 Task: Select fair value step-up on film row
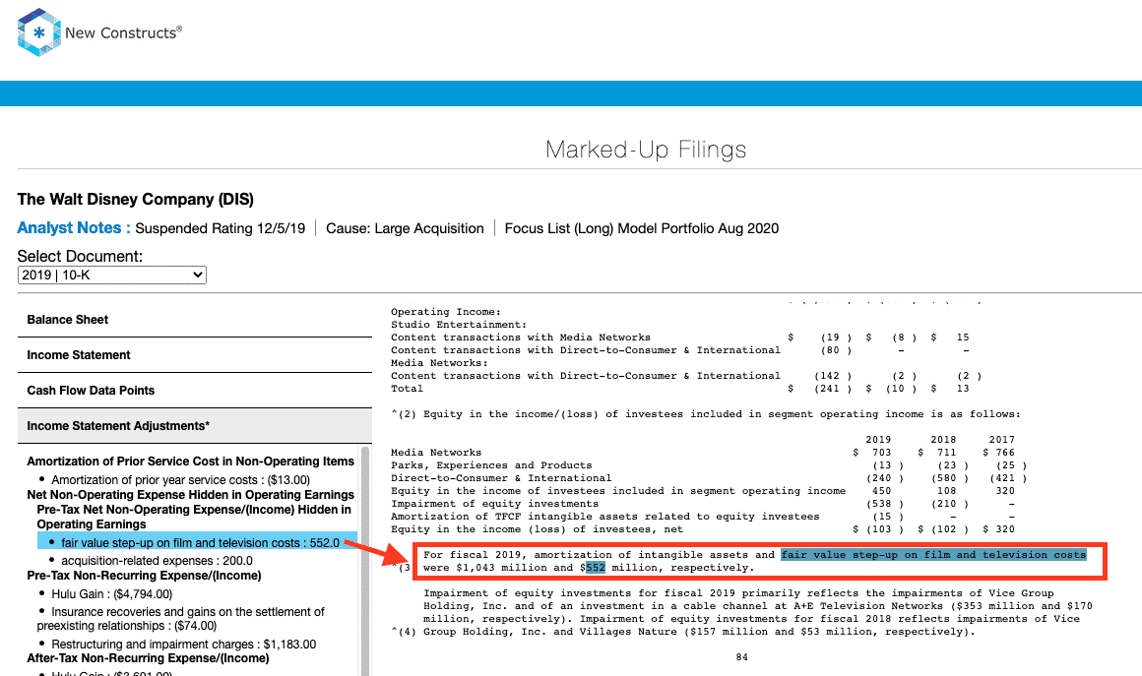[x=197, y=543]
